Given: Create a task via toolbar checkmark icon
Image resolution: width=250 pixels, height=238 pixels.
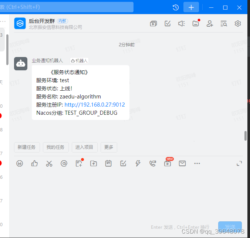Looking at the screenshot, I should pos(123,164).
